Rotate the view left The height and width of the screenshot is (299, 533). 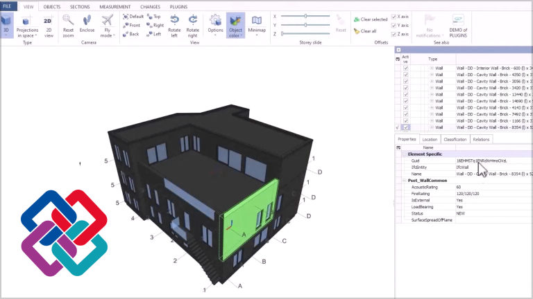[x=174, y=26]
